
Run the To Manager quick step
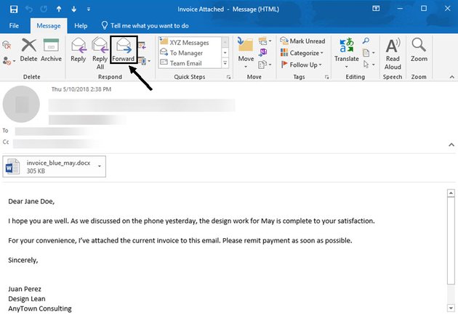point(187,53)
